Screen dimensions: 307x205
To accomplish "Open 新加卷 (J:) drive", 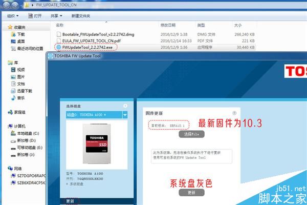I will [23, 155].
